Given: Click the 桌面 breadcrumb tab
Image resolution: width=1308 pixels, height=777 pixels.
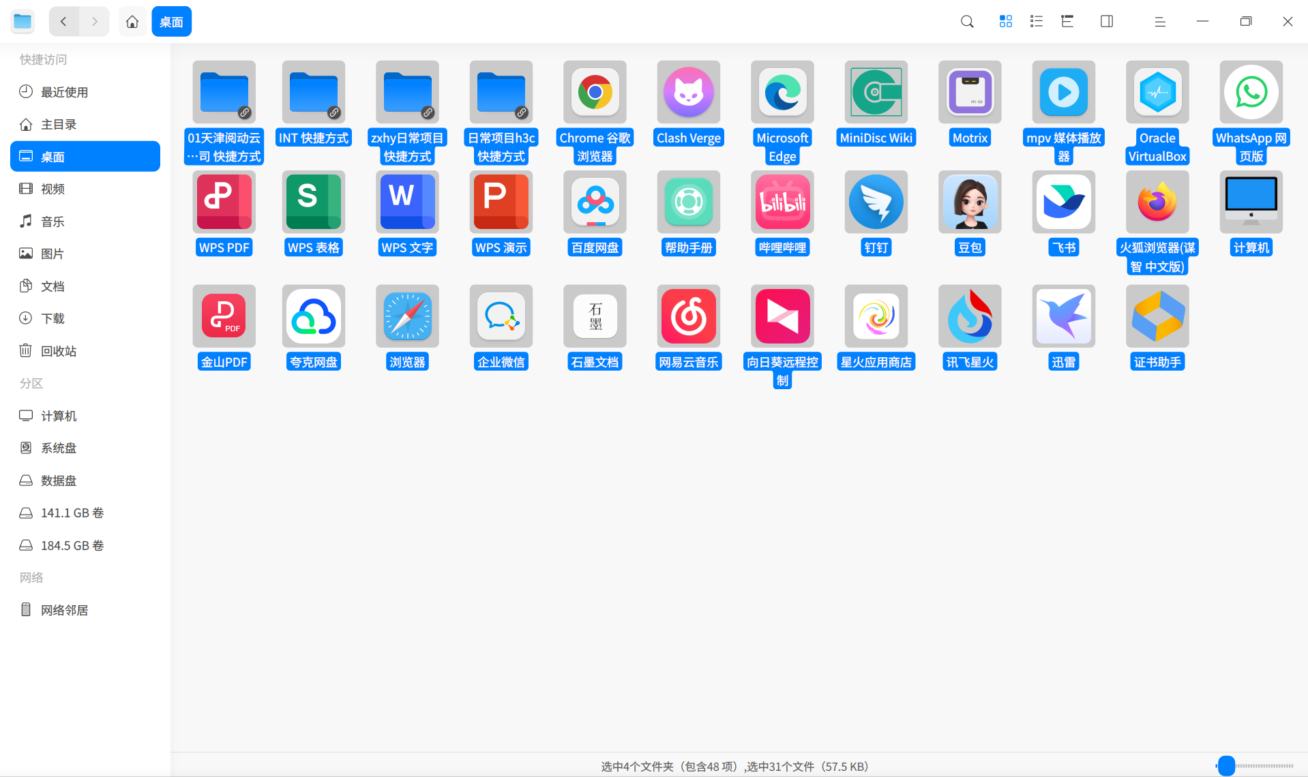Looking at the screenshot, I should pos(171,22).
